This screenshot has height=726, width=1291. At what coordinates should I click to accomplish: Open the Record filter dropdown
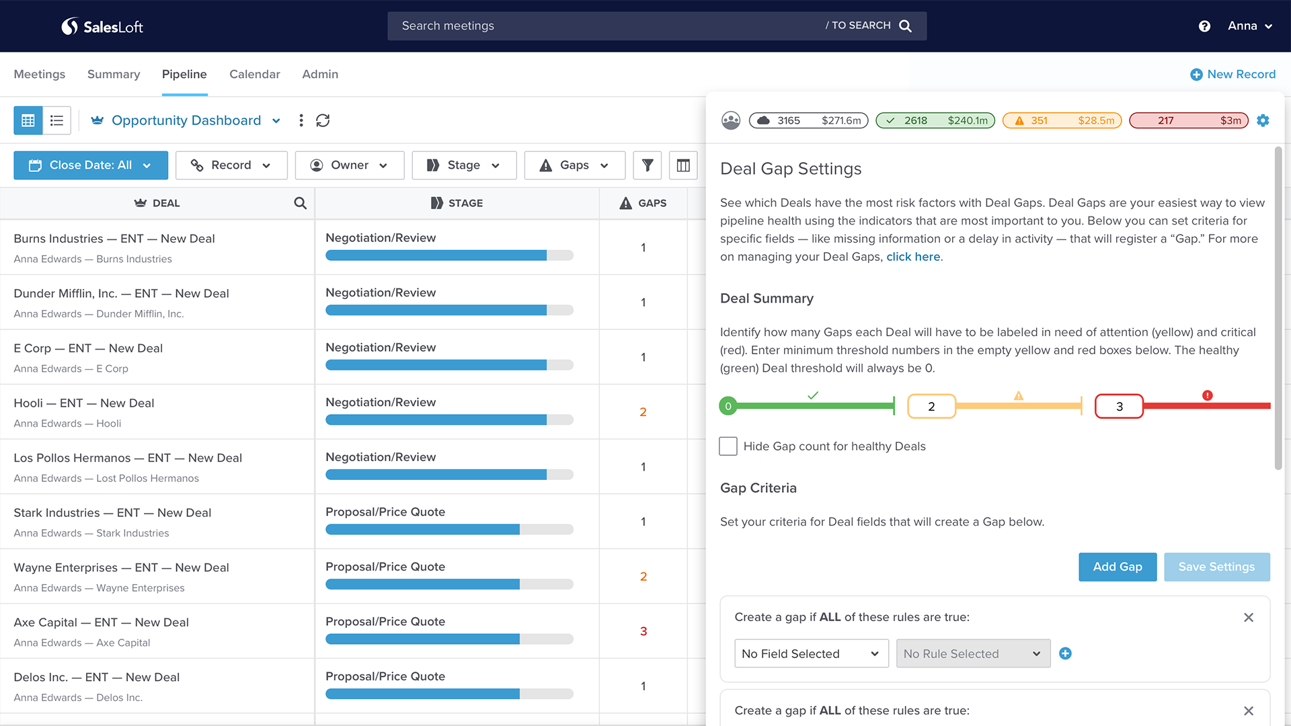click(231, 165)
